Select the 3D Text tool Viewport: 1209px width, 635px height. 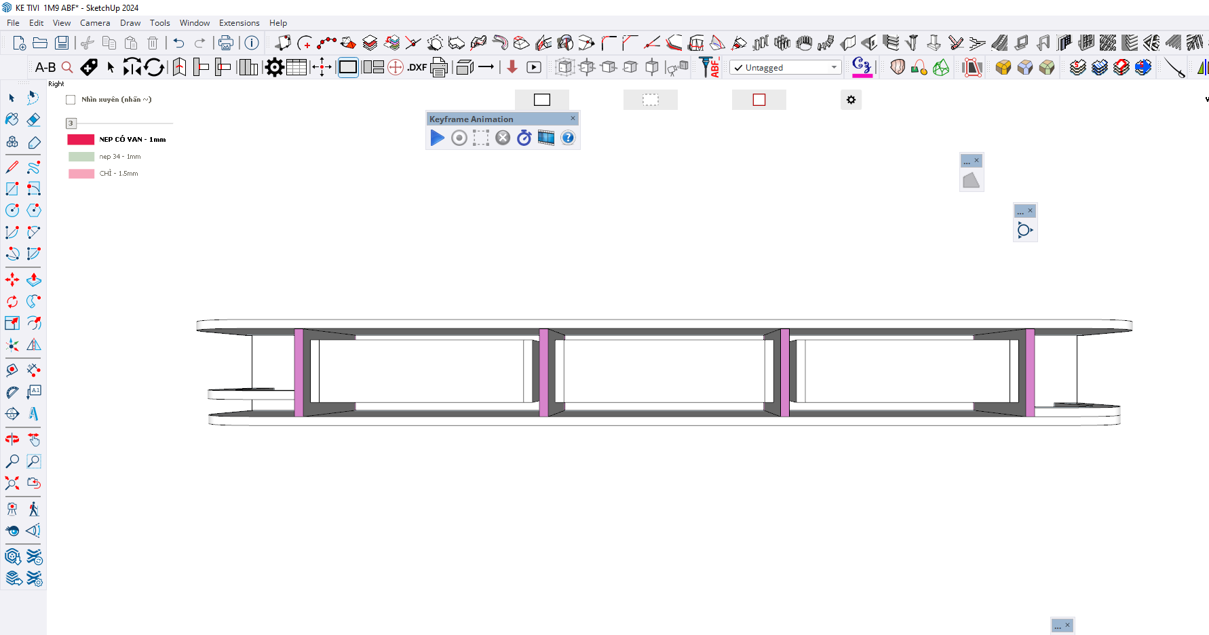pyautogui.click(x=34, y=414)
